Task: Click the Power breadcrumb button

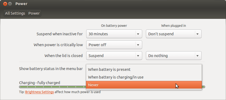Action: 34,13
